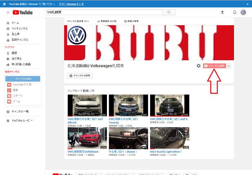
Task: Open マイチャンネル in the sidebar
Action: pos(19,29)
